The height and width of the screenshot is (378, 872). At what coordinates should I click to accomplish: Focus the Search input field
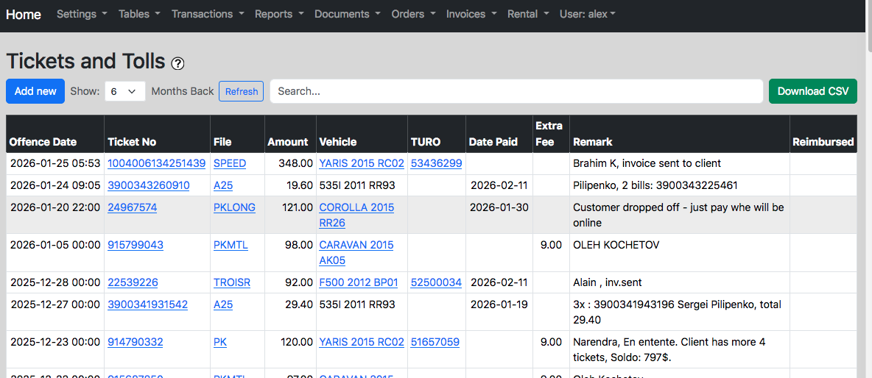coord(516,91)
